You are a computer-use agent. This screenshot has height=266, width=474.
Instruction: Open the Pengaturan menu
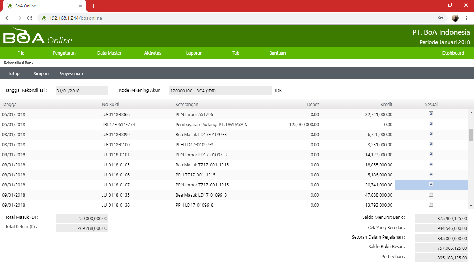[64, 53]
